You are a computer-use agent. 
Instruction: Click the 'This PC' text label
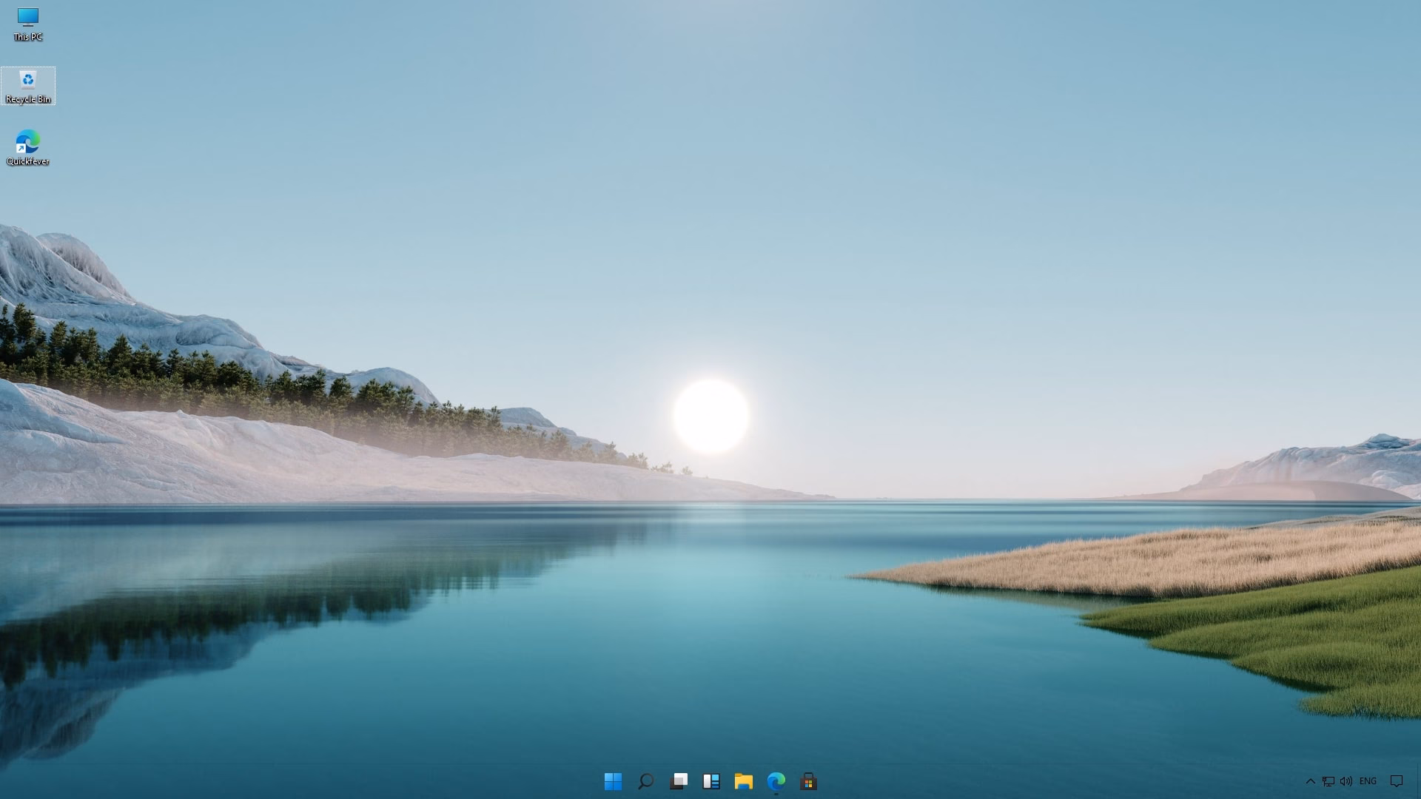coord(28,37)
